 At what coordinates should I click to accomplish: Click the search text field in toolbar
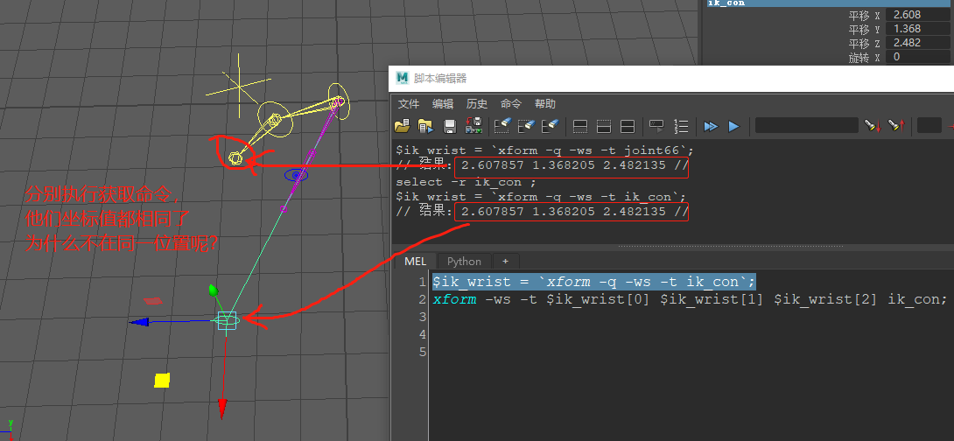[807, 125]
